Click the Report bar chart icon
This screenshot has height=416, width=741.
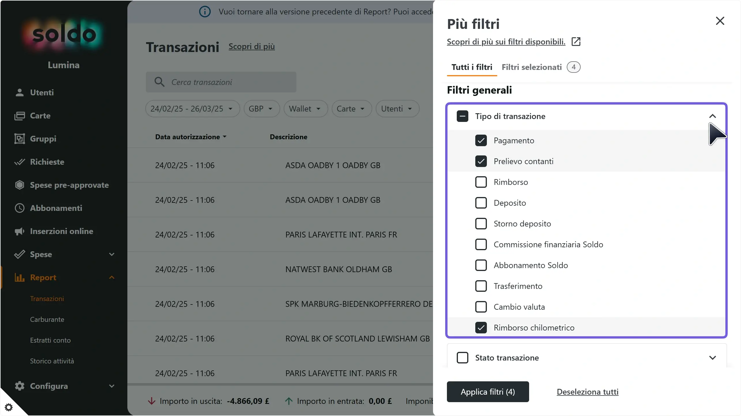click(x=19, y=277)
